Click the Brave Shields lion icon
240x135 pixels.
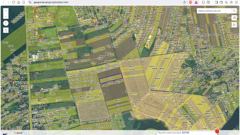pos(190,2)
